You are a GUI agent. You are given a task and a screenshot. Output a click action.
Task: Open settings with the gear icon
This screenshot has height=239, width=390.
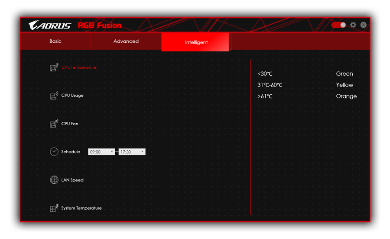(353, 25)
